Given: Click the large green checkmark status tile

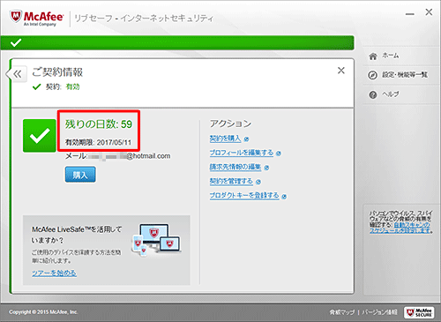Looking at the screenshot, I should [x=40, y=136].
